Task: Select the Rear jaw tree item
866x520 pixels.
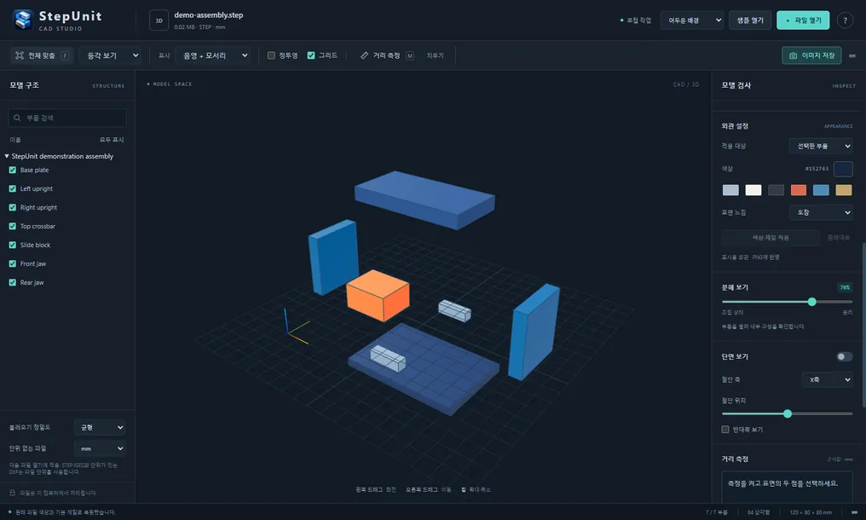Action: pyautogui.click(x=32, y=283)
